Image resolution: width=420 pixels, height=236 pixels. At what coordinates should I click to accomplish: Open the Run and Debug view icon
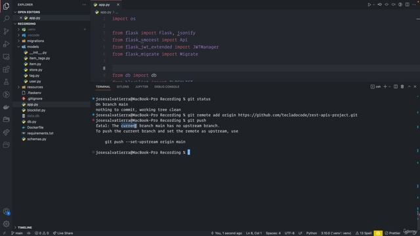6,44
